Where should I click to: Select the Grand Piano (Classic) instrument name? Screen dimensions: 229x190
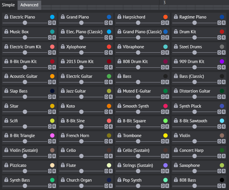[x=142, y=32]
